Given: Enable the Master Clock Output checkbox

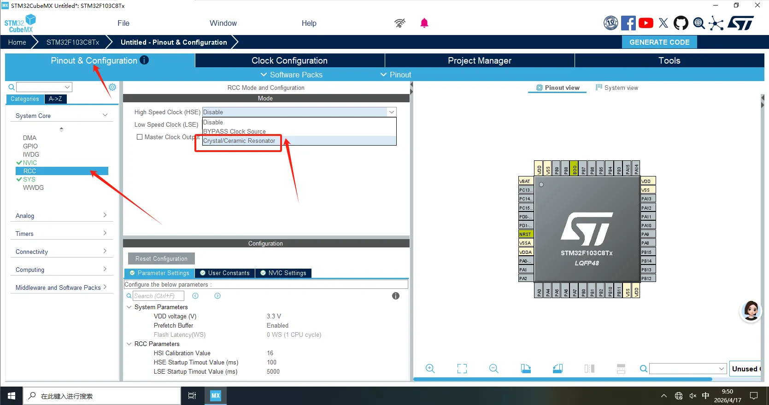Looking at the screenshot, I should [140, 137].
